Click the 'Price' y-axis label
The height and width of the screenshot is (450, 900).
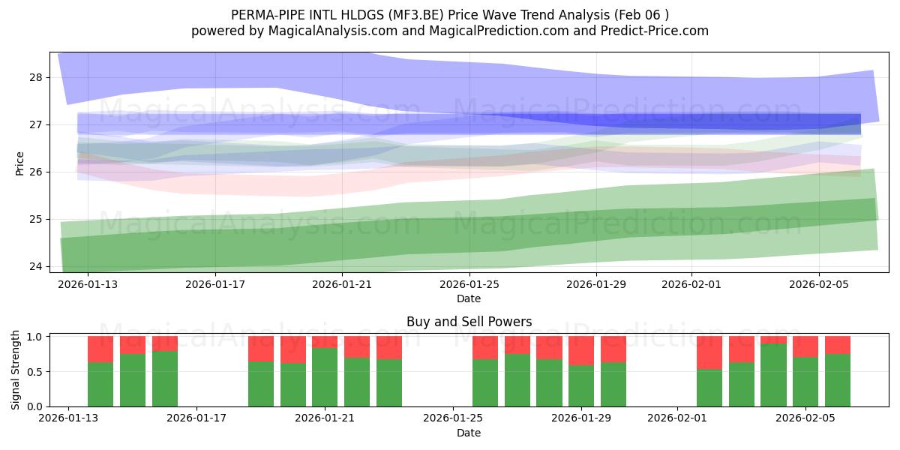(19, 163)
